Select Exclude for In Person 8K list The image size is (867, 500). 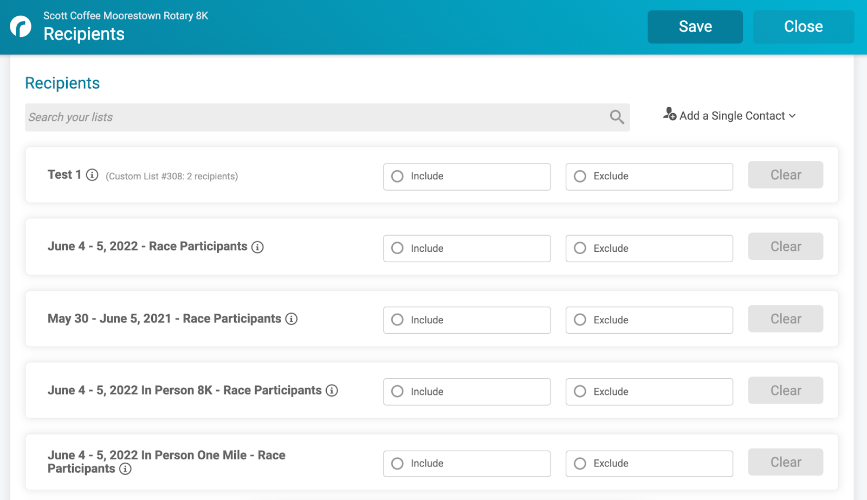(649, 392)
